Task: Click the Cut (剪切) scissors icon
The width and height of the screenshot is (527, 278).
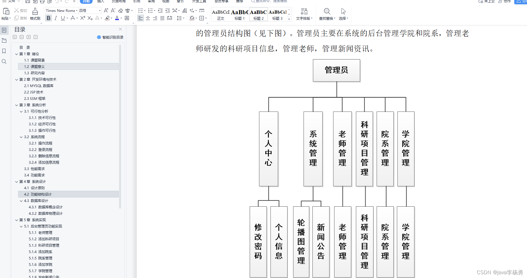Action: [17, 11]
